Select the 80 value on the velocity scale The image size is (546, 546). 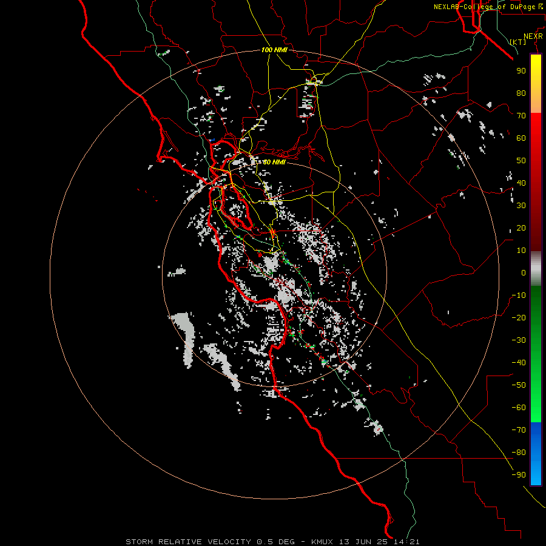[521, 93]
